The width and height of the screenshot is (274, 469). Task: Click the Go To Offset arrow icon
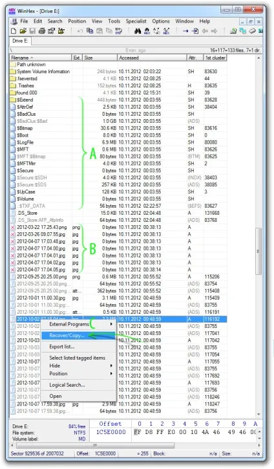(185, 31)
